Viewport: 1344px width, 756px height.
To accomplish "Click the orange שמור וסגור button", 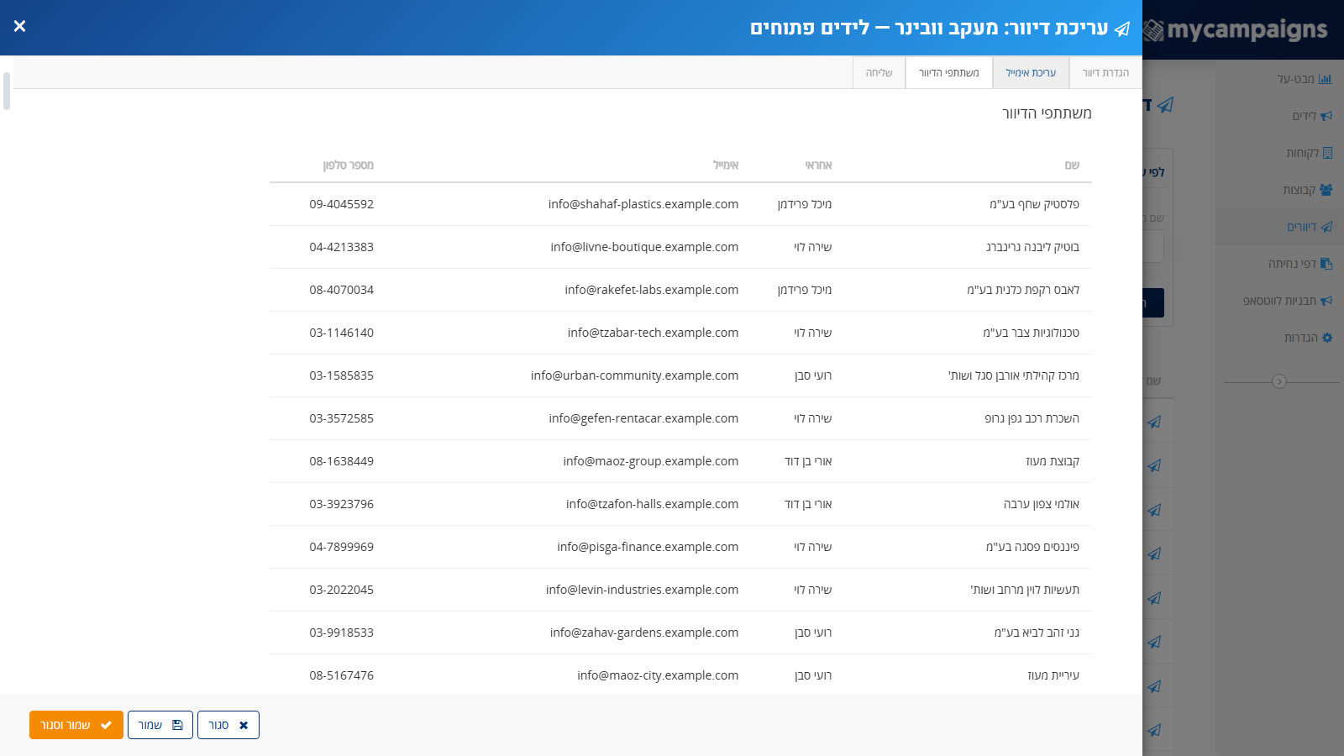I will tap(76, 725).
